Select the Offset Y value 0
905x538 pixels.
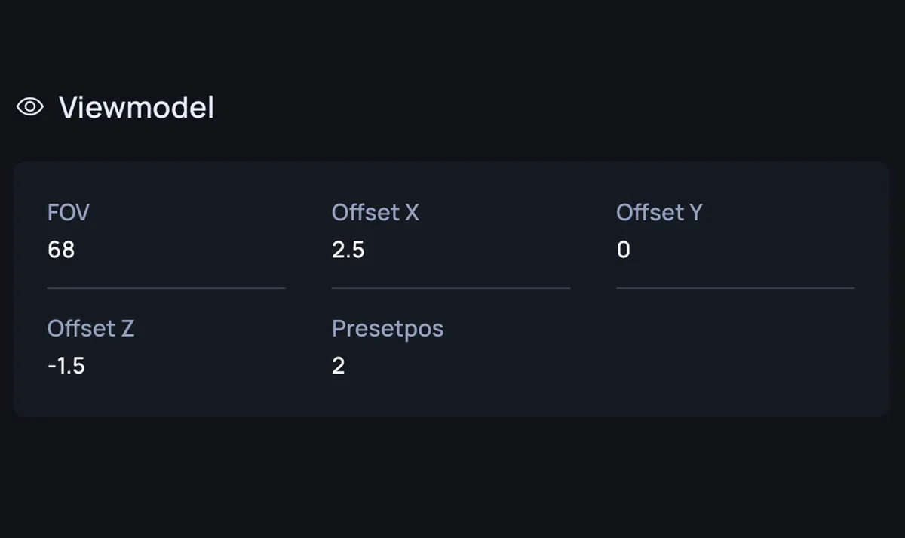623,250
